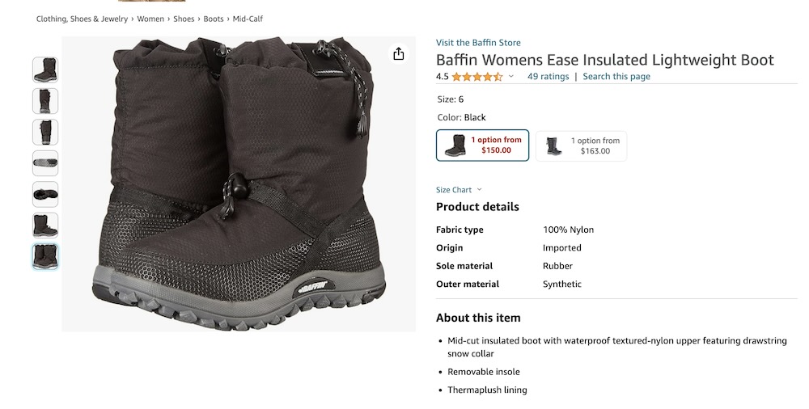Open ratings popover chevron beside stars
Image resolution: width=809 pixels, height=409 pixels.
[x=511, y=77]
